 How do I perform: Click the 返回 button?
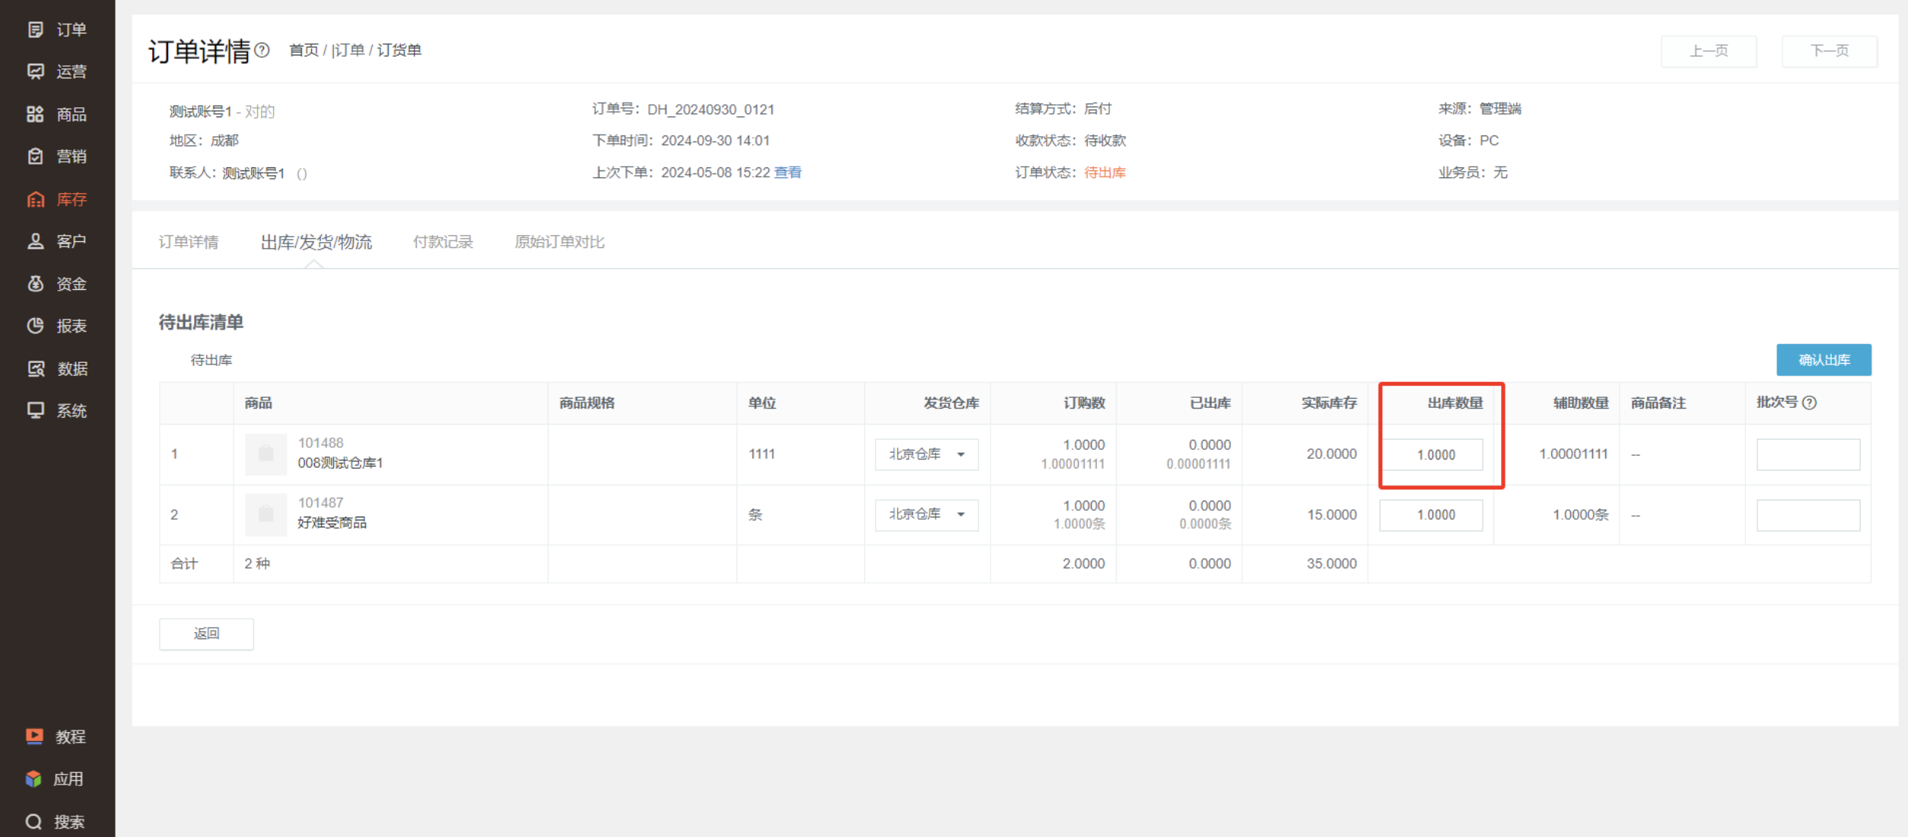pos(206,634)
